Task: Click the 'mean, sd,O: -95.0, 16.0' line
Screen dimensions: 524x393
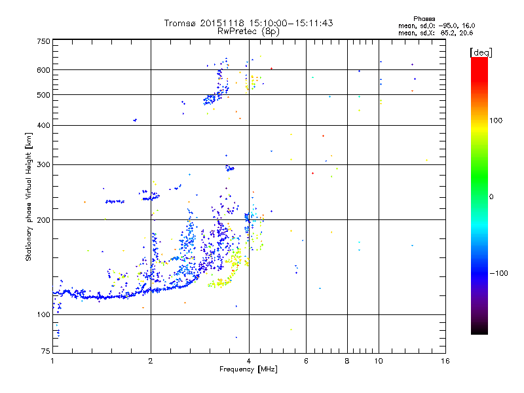Action: point(436,26)
